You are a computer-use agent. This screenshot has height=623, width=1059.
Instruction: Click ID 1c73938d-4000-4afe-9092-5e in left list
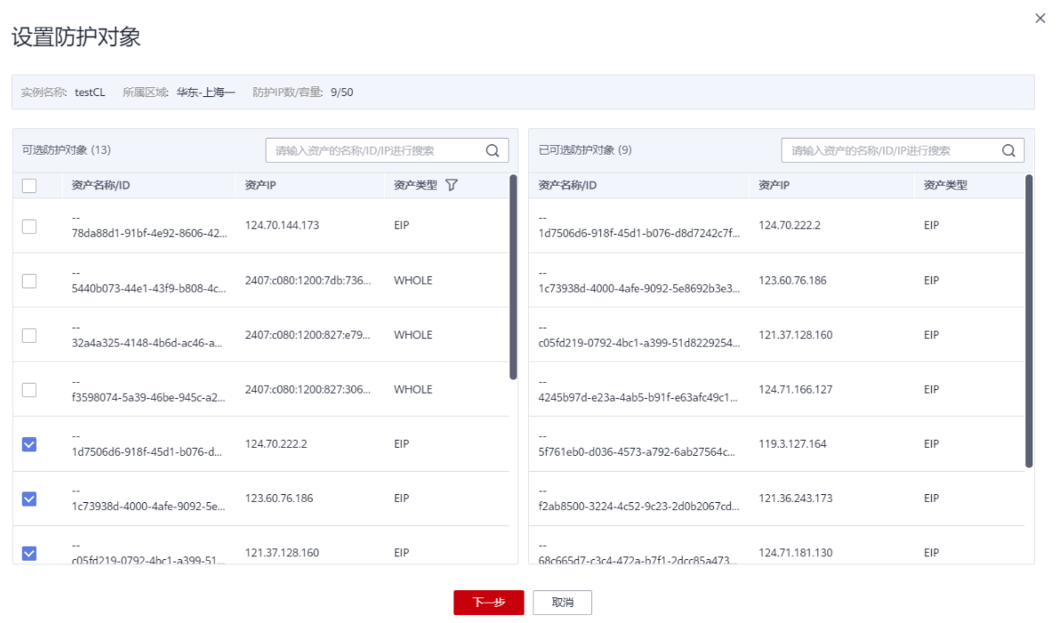point(148,507)
